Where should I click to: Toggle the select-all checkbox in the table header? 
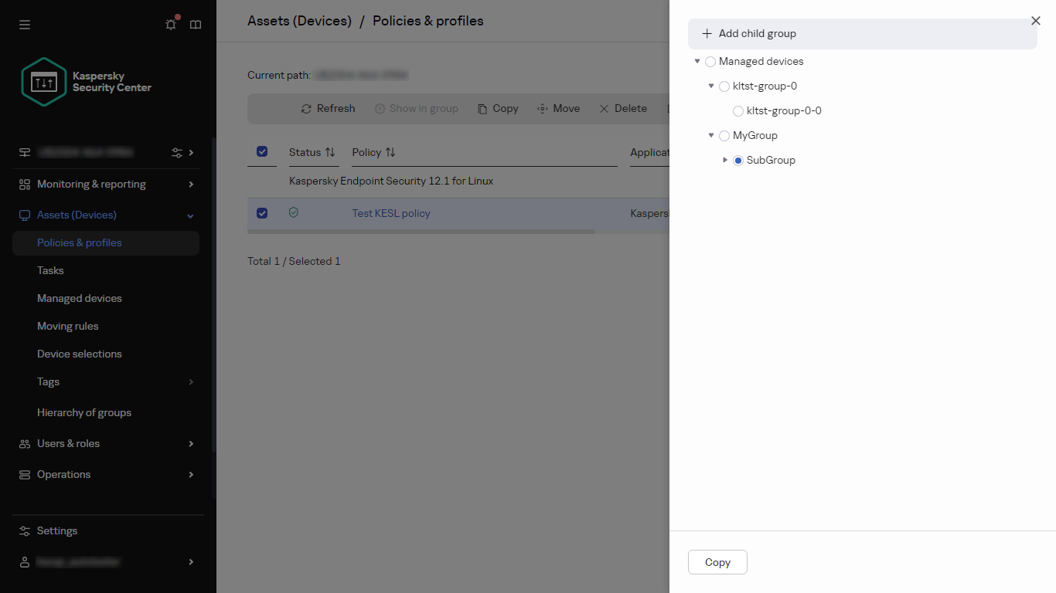coord(262,151)
